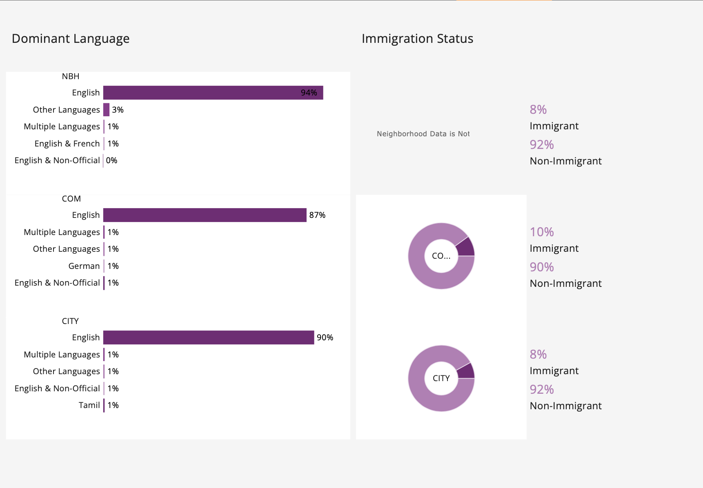Click the English & French label under NBH
This screenshot has width=703, height=488.
pyautogui.click(x=67, y=144)
